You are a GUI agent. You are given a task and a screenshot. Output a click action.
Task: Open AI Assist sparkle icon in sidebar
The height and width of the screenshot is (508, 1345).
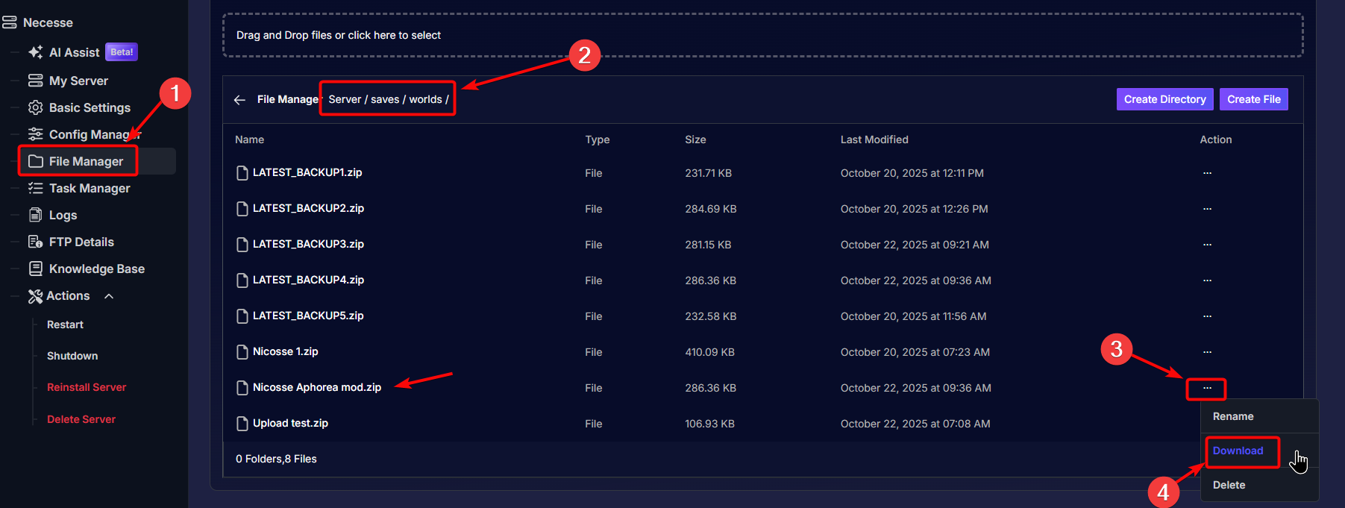[x=35, y=52]
